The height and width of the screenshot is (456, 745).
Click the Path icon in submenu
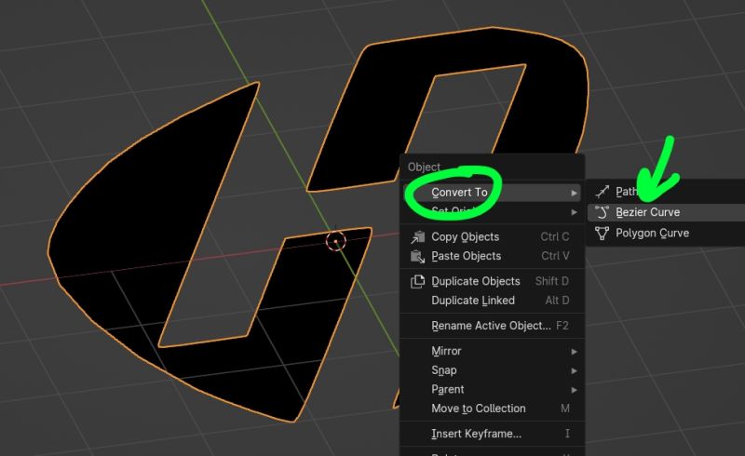point(602,192)
